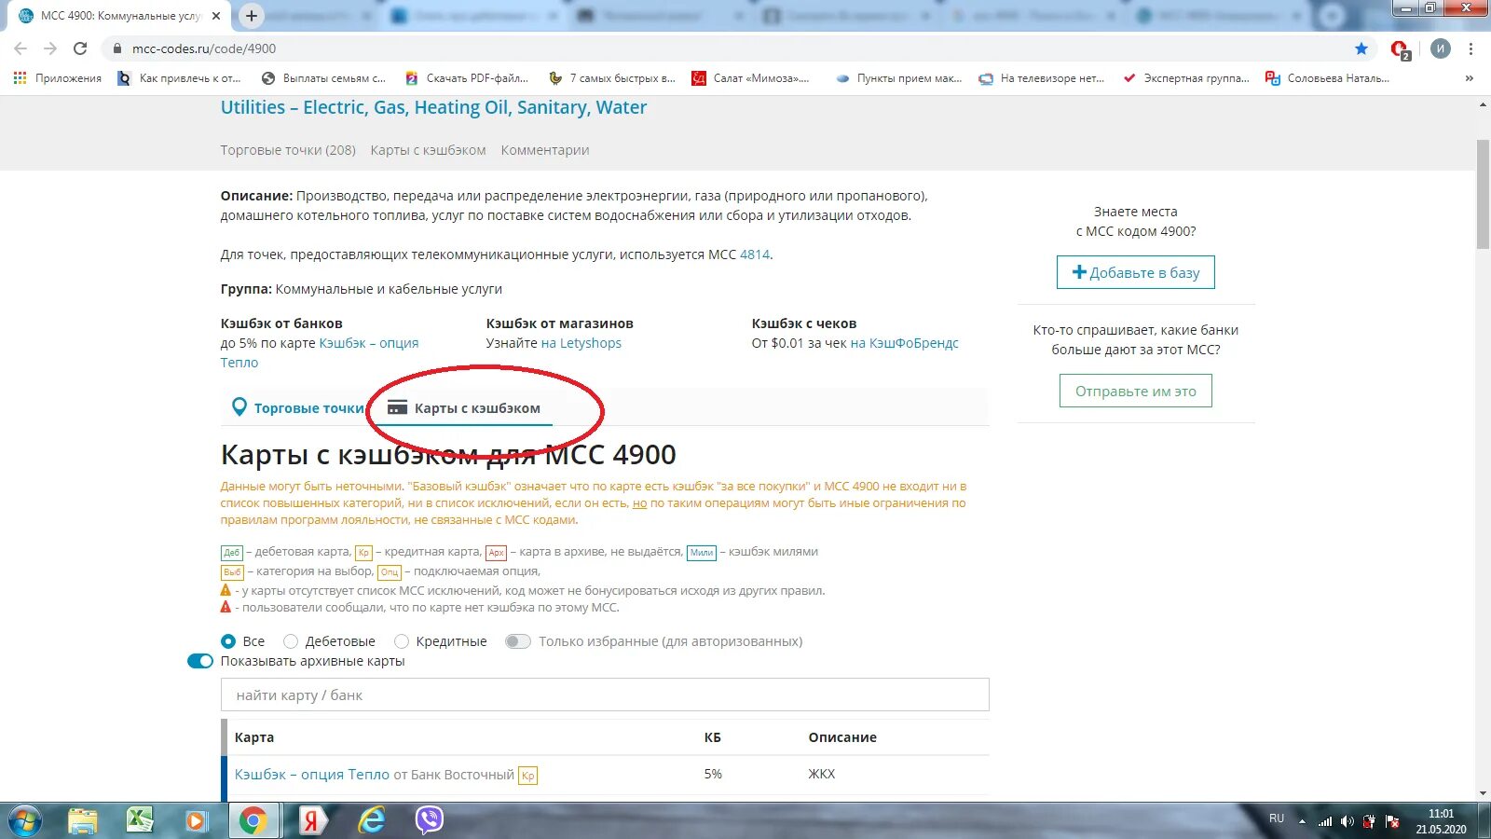Open bookmark 7 самых быстрых

point(611,78)
